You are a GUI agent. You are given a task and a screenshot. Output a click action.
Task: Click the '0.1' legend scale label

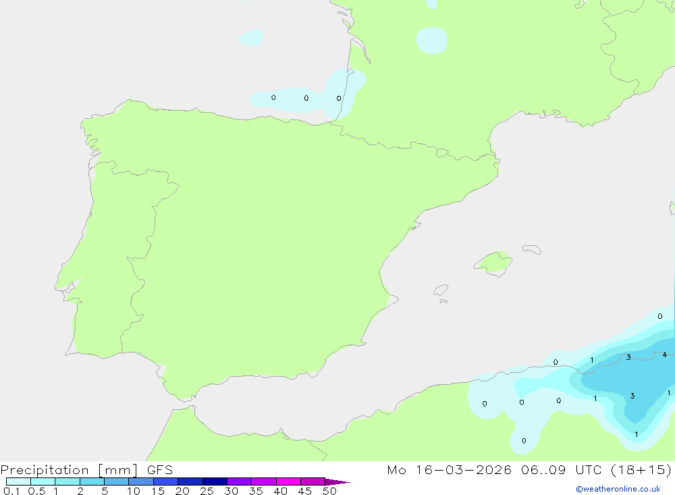tap(11, 491)
